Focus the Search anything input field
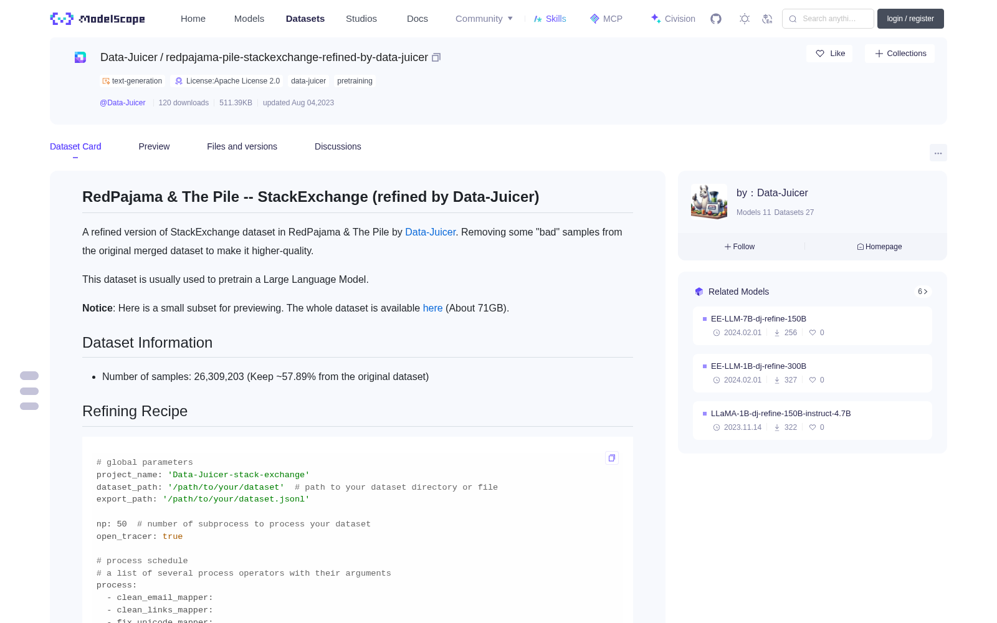Image resolution: width=997 pixels, height=623 pixels. 828,19
